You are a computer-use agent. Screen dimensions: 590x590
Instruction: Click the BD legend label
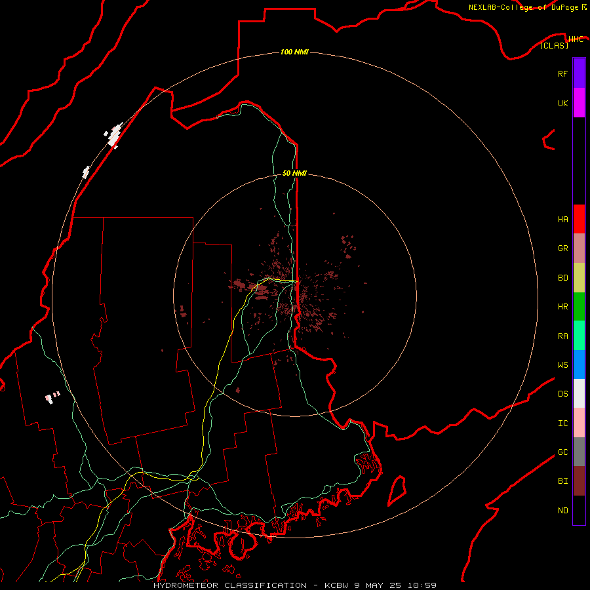(x=562, y=278)
